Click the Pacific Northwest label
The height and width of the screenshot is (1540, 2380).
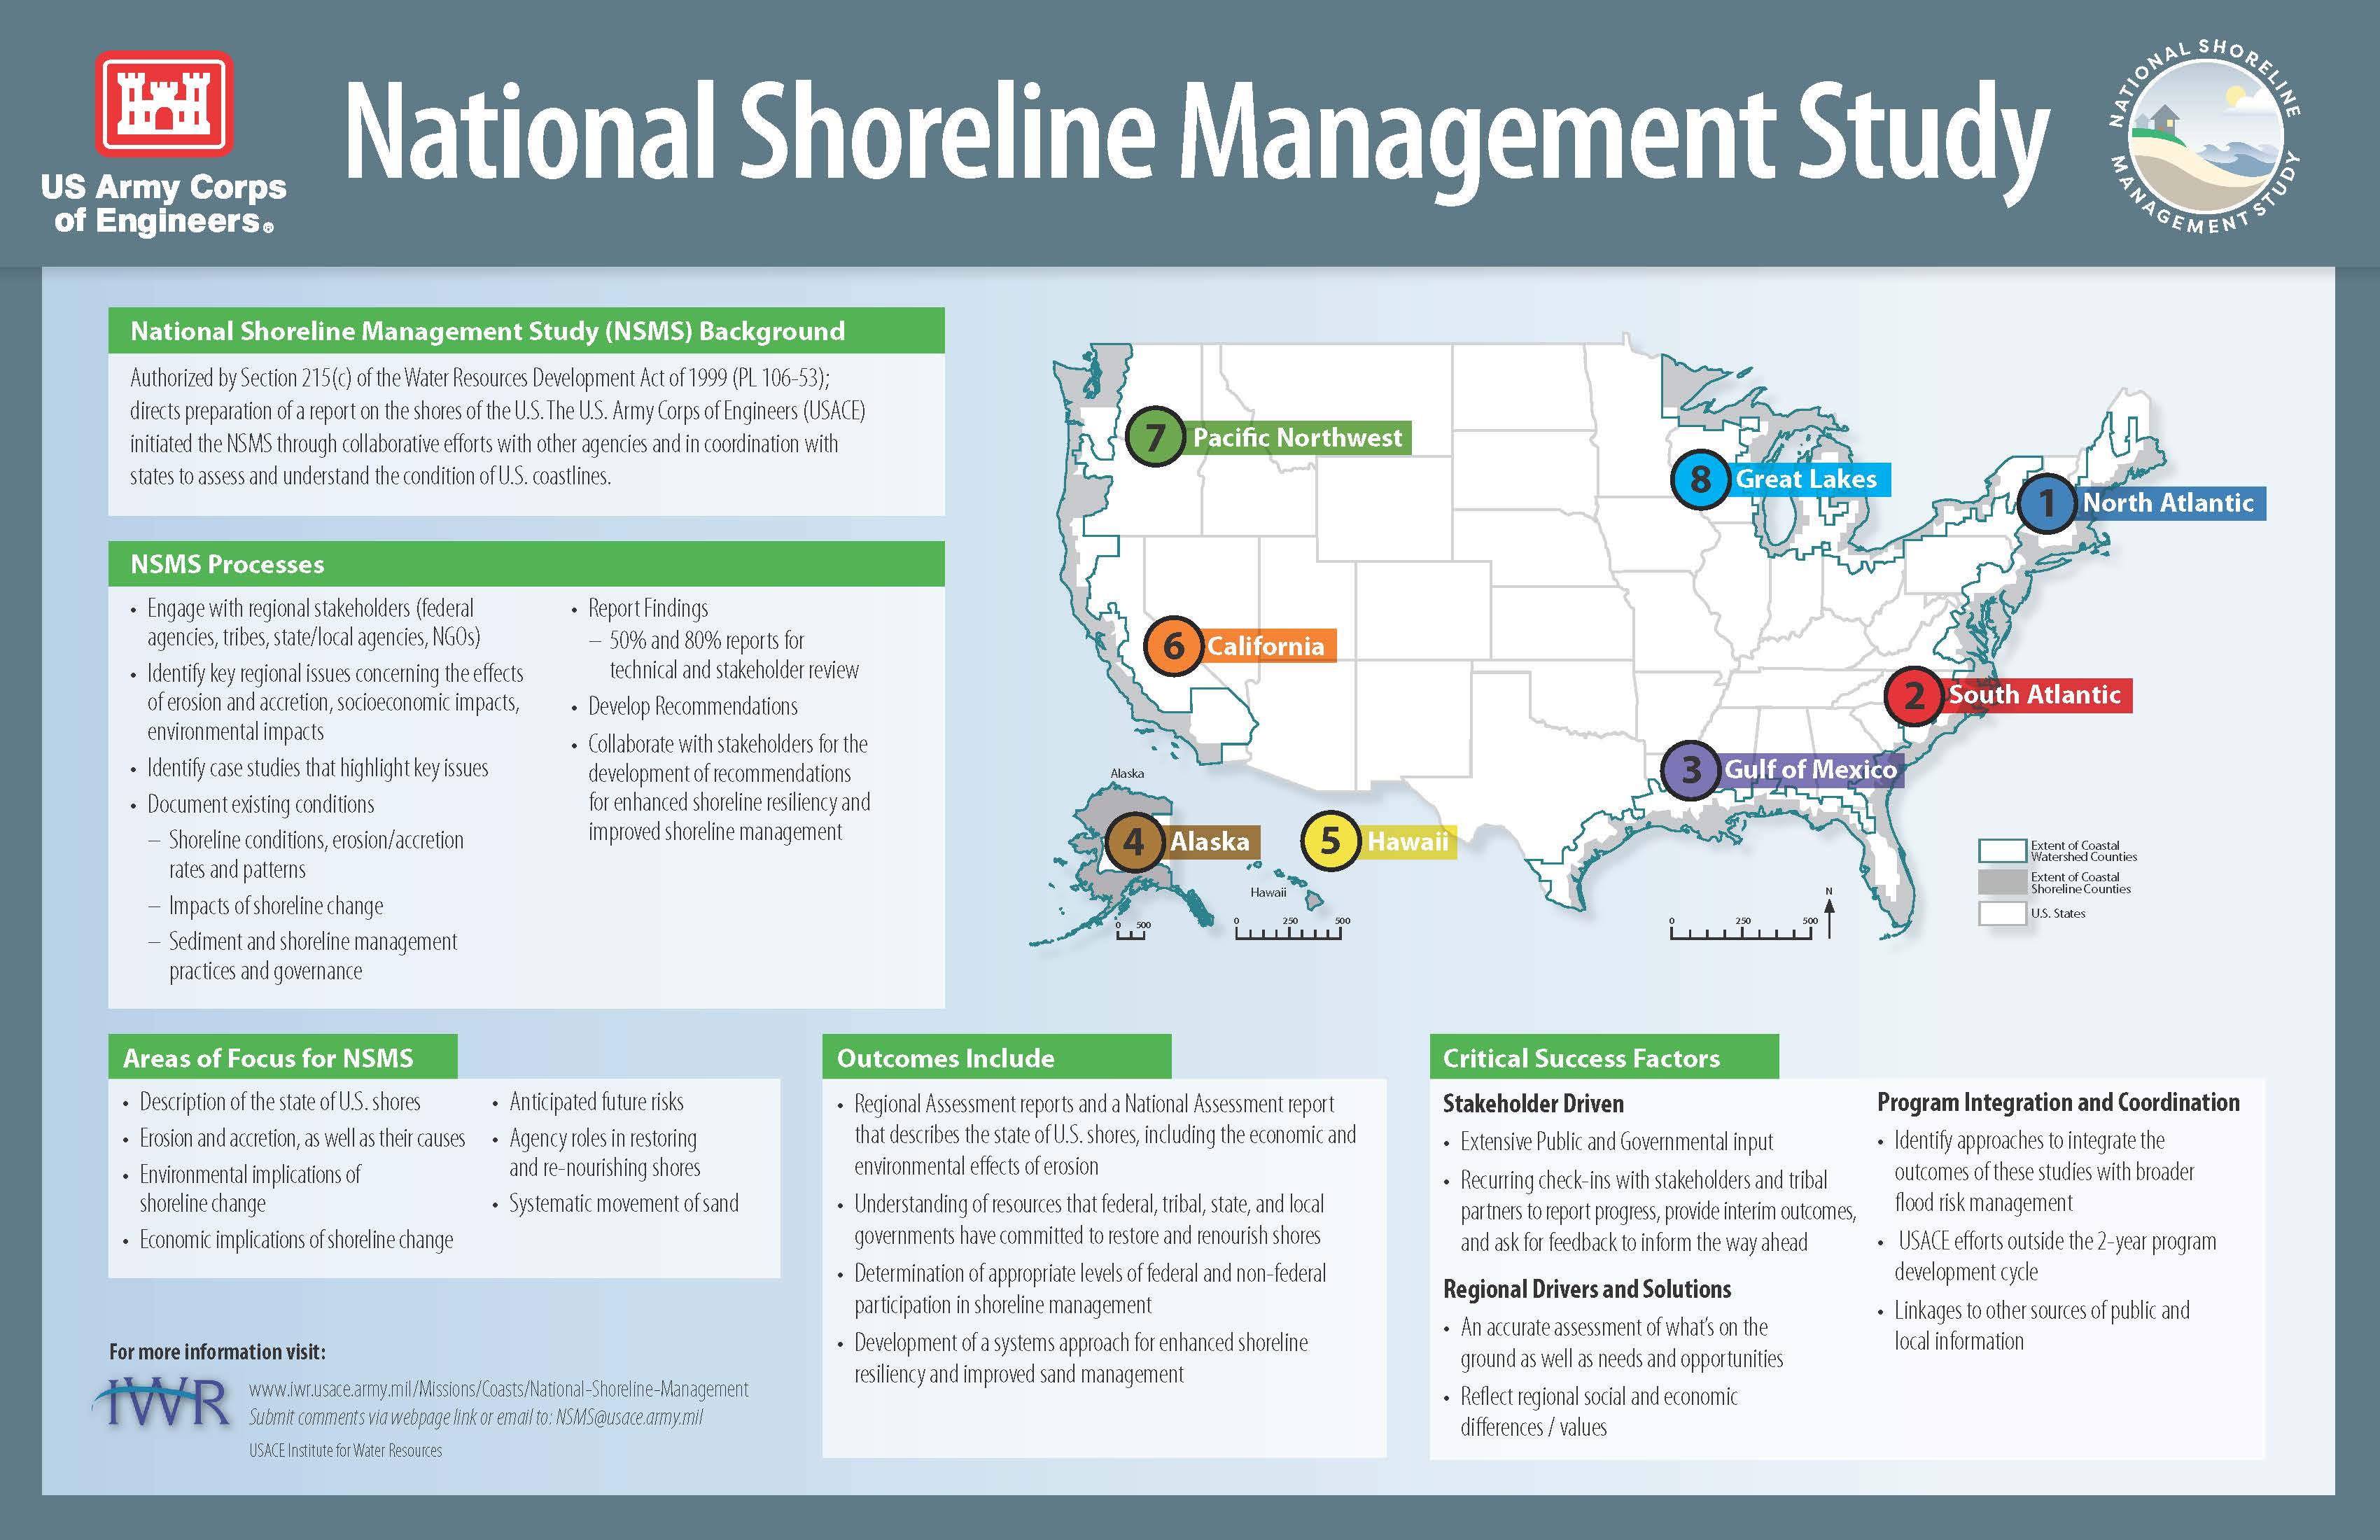[1297, 438]
